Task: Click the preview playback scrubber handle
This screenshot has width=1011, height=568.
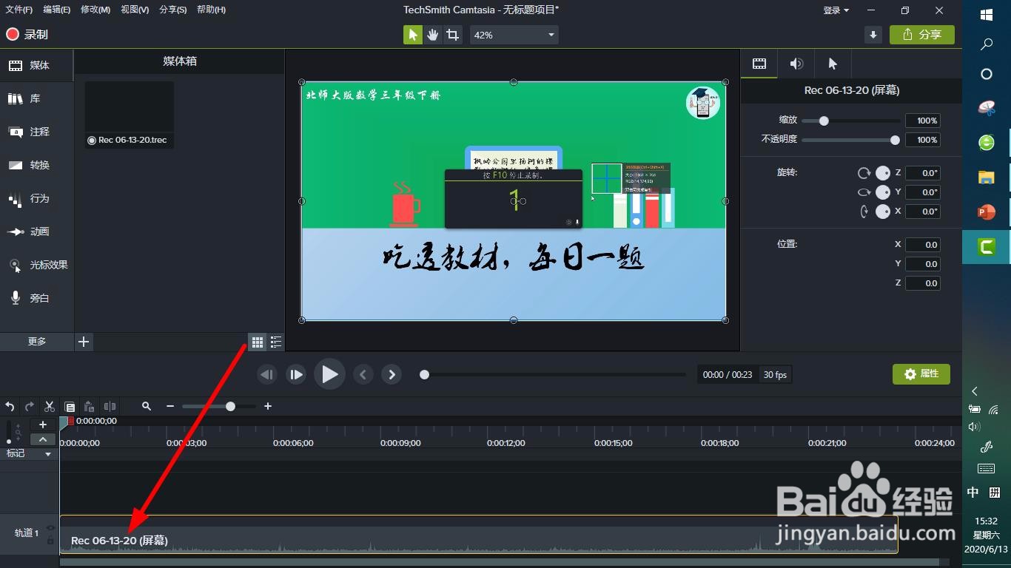Action: [x=424, y=374]
